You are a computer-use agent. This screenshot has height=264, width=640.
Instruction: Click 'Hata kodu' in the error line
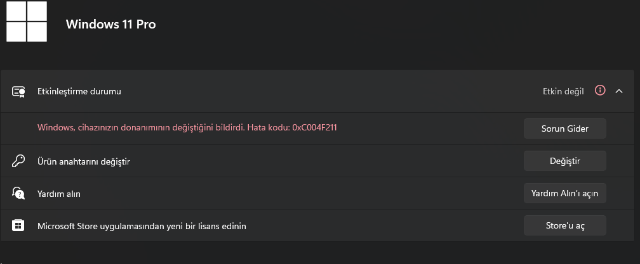tap(269, 127)
